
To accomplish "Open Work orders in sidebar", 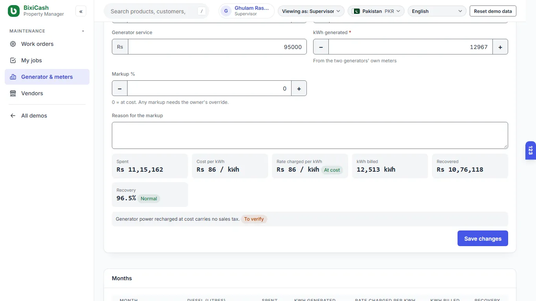I will (47, 44).
